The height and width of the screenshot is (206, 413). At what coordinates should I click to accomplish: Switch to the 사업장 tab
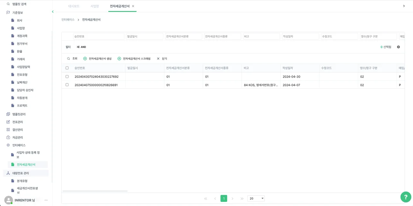pyautogui.click(x=95, y=6)
